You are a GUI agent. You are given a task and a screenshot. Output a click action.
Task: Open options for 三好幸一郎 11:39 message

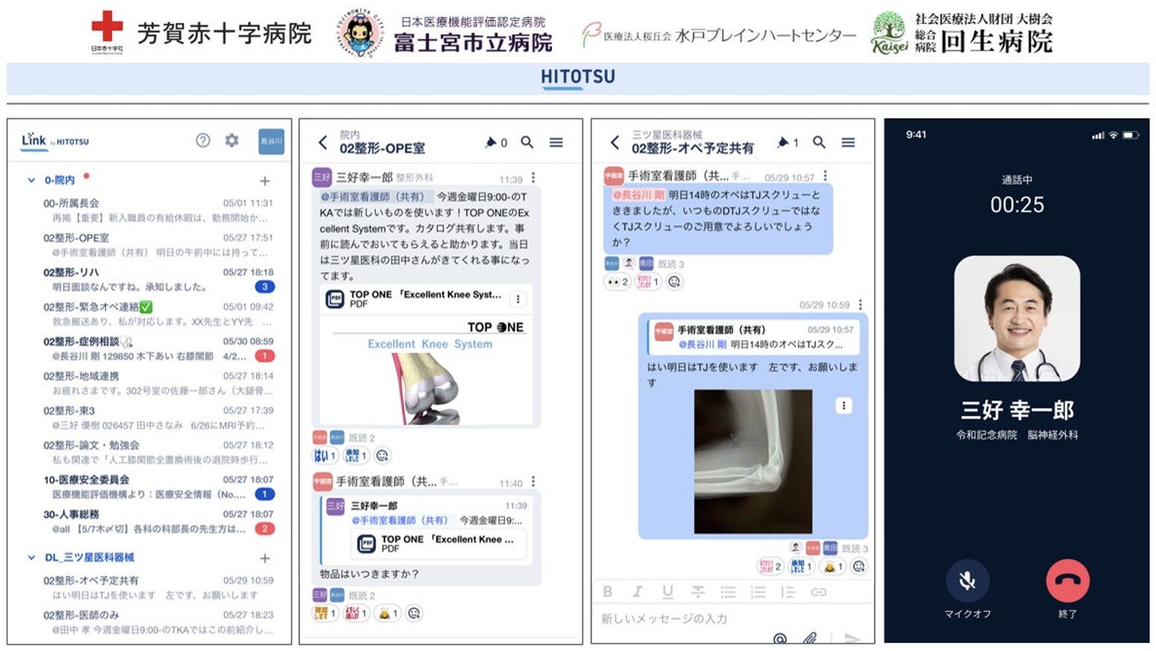coord(533,178)
